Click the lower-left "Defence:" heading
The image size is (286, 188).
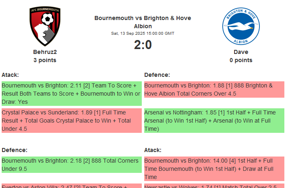coord(14,150)
